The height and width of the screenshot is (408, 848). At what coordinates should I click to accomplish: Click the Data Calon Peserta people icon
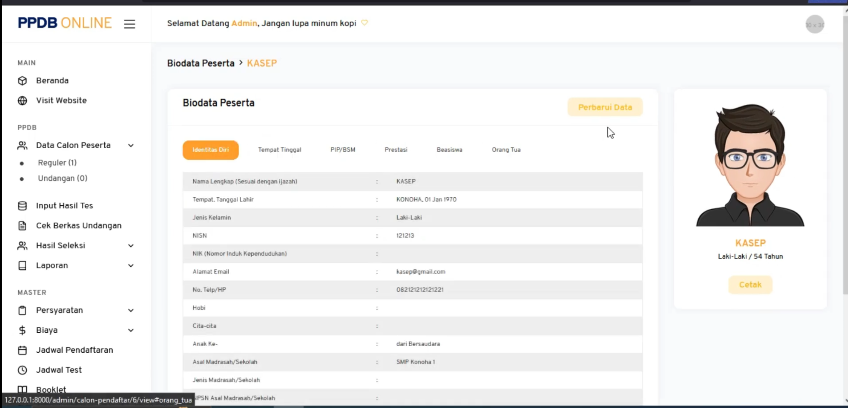coord(22,145)
